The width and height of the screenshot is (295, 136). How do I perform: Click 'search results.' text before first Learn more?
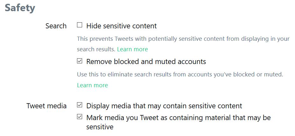pos(96,49)
